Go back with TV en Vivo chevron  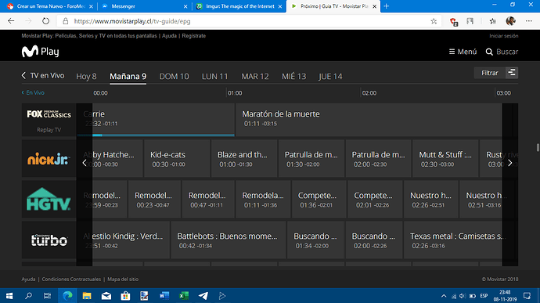tap(23, 75)
